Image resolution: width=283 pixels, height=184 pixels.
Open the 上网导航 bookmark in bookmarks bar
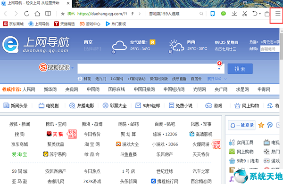click(39, 24)
